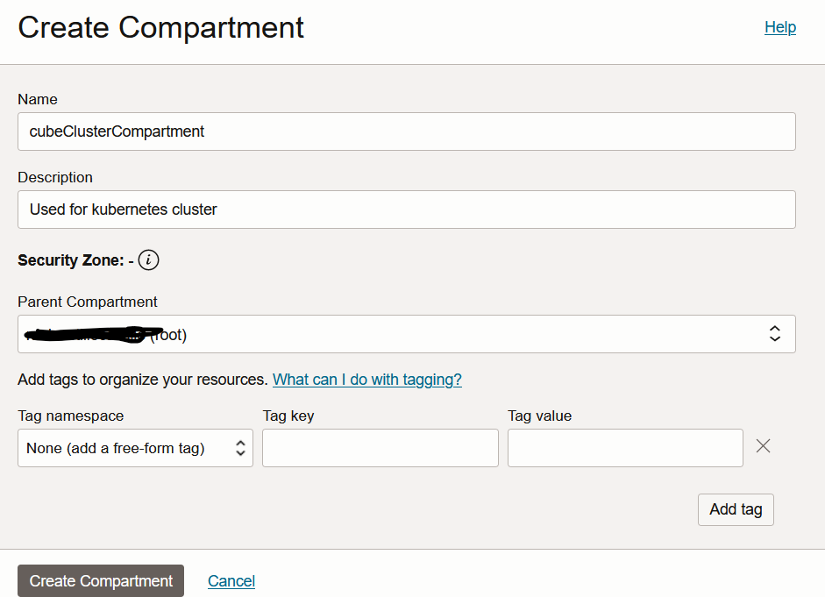Open the Tag namespace dropdown

(x=135, y=448)
